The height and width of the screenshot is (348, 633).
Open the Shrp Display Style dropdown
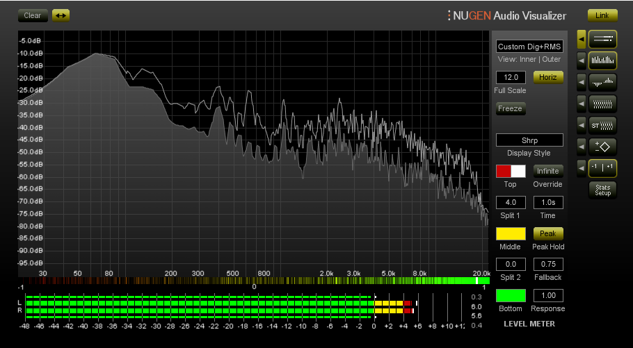click(529, 140)
